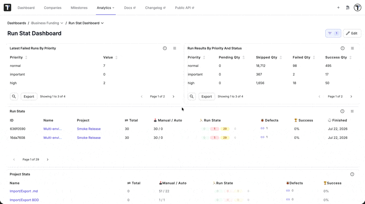Go to next page of Run Results table

click(351, 97)
